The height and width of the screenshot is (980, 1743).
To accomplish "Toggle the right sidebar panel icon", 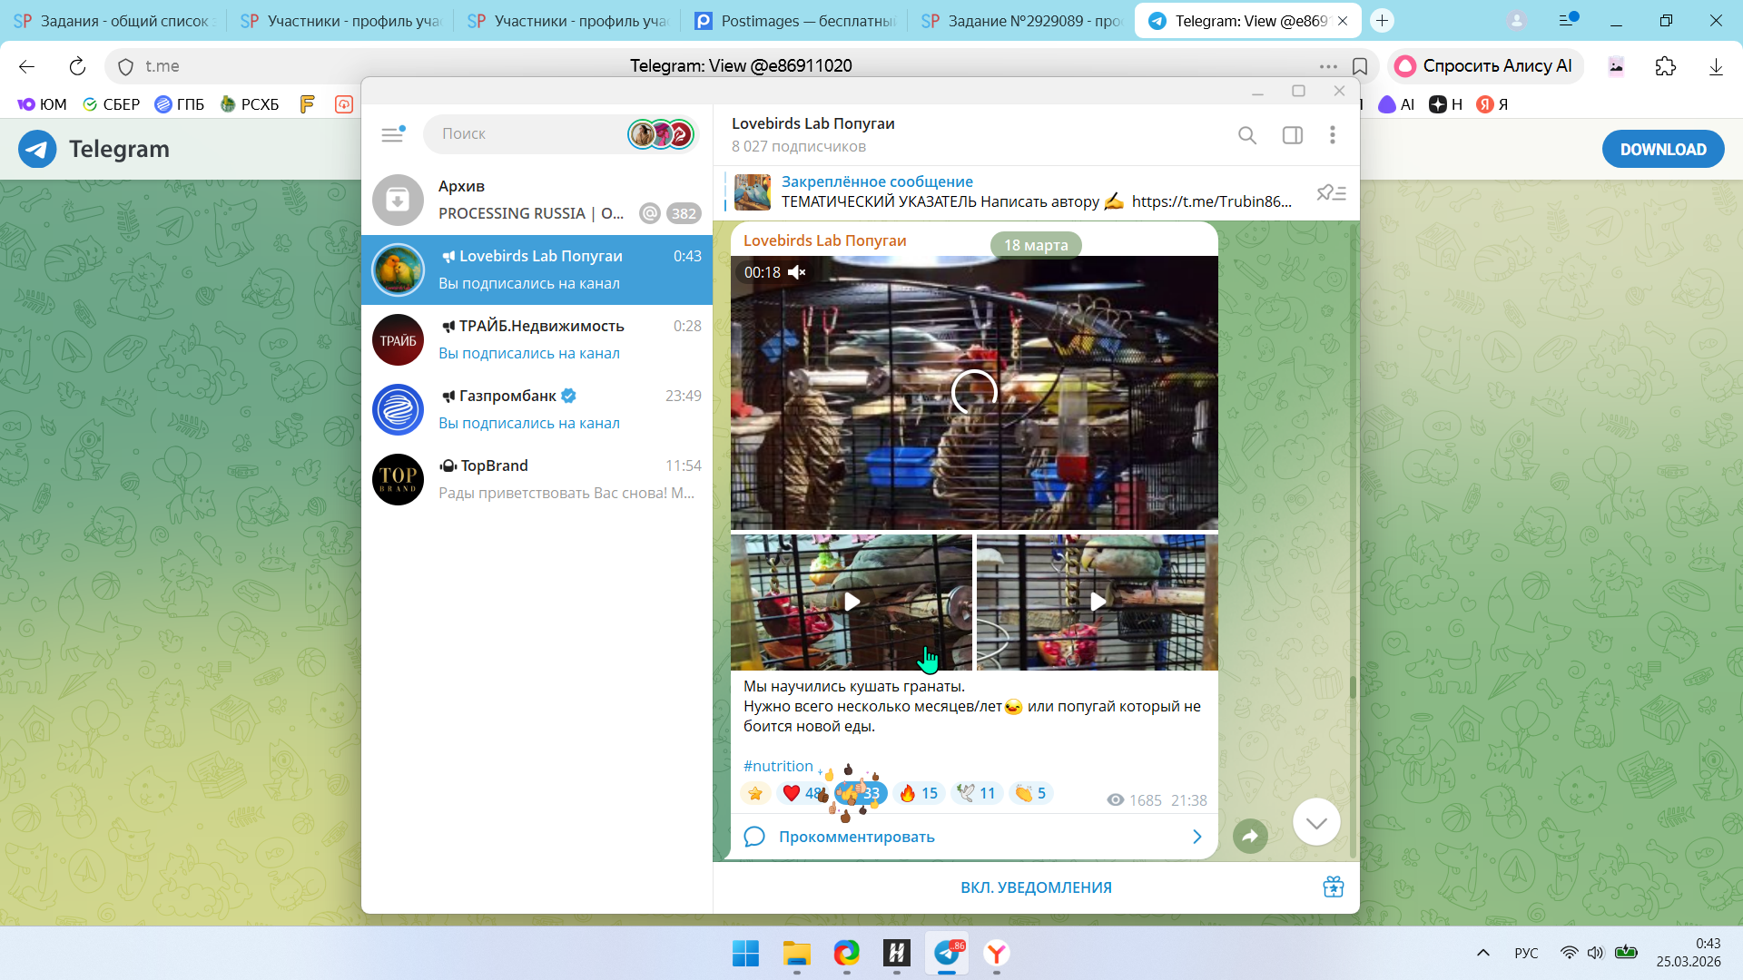I will tap(1292, 135).
